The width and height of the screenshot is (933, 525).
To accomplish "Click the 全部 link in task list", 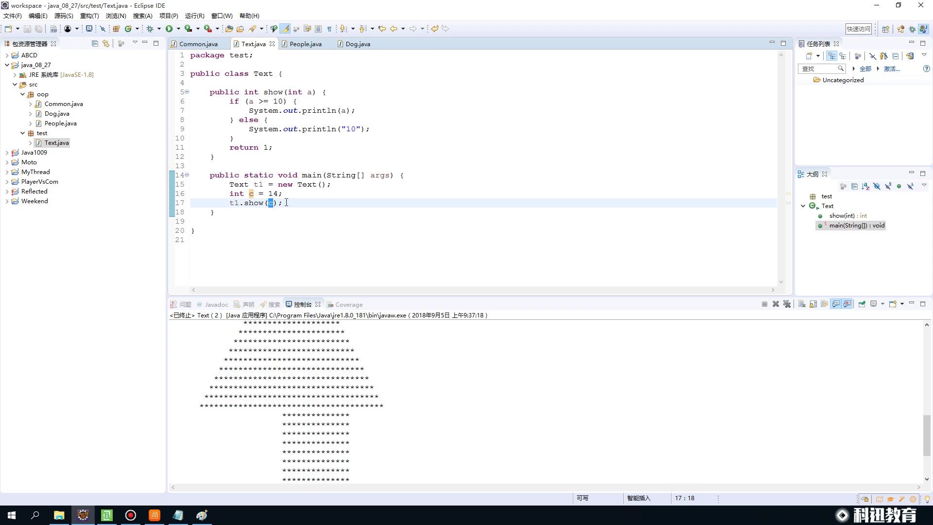I will (865, 69).
